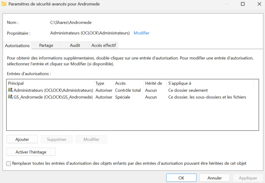The width and height of the screenshot is (265, 183).
Task: Click the GS_Andromede group icon
Action: pos(10,97)
